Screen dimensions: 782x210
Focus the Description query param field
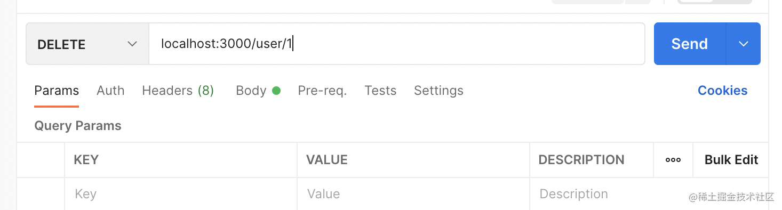pyautogui.click(x=592, y=194)
